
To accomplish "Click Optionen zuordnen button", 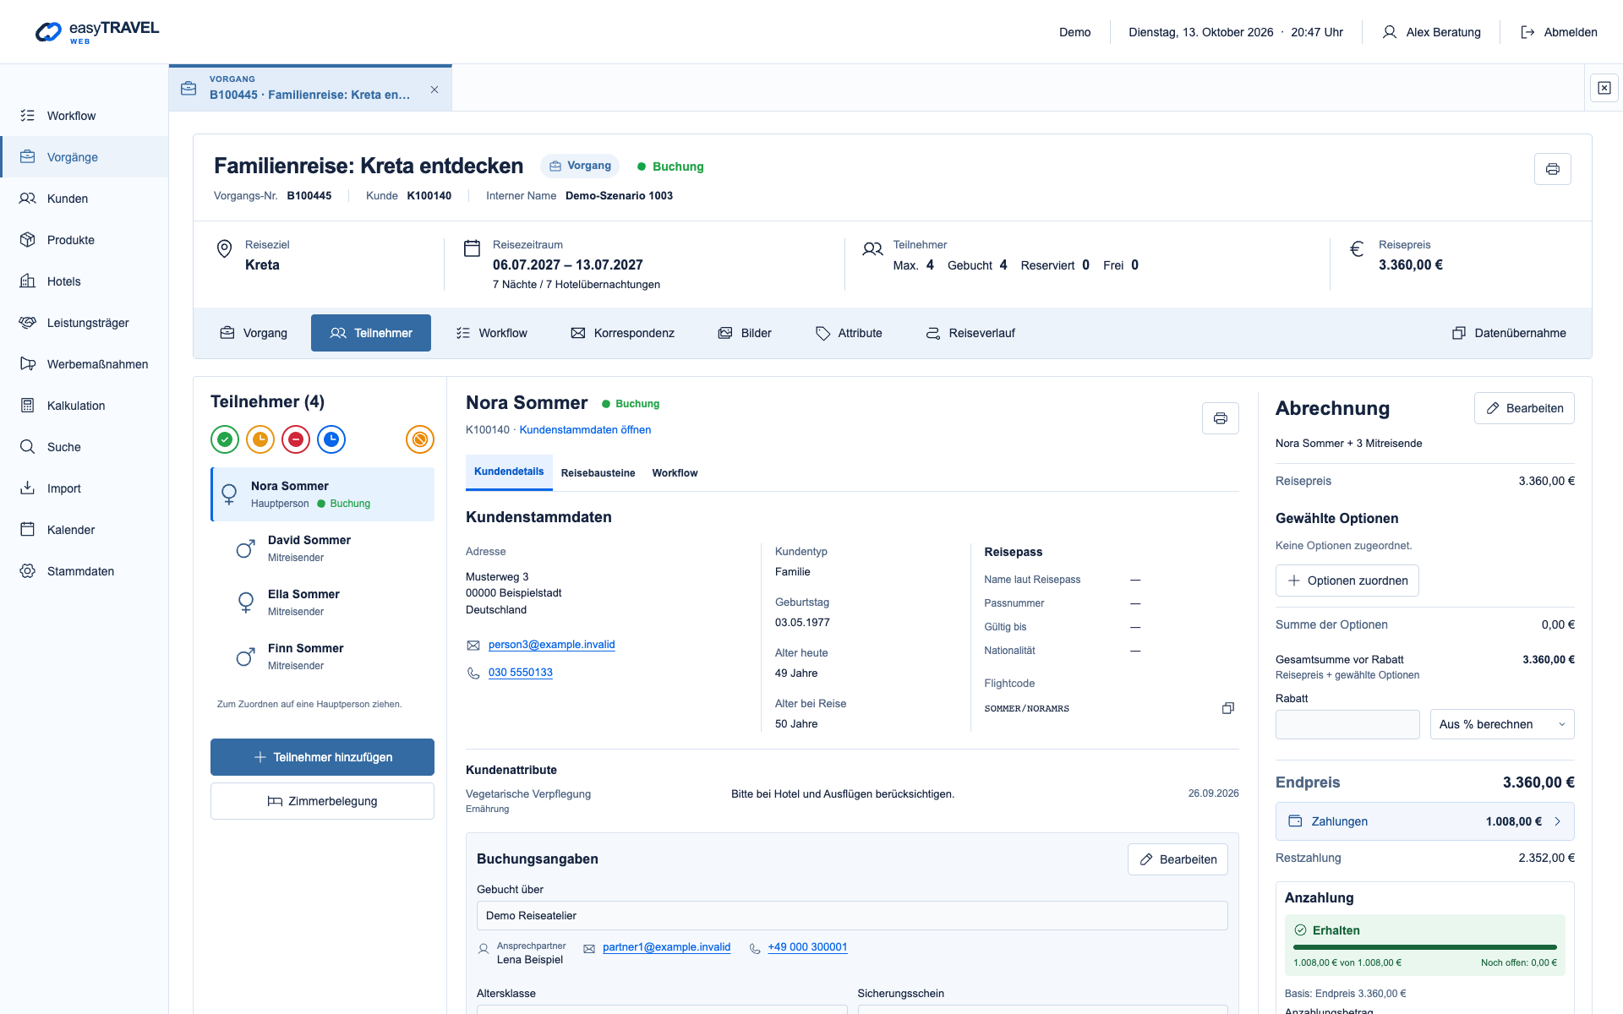I will tap(1347, 581).
